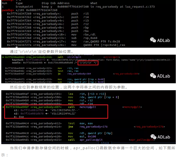
Task: Click the WeChat icon in the bottom ADLab watermark
Action: (153, 137)
